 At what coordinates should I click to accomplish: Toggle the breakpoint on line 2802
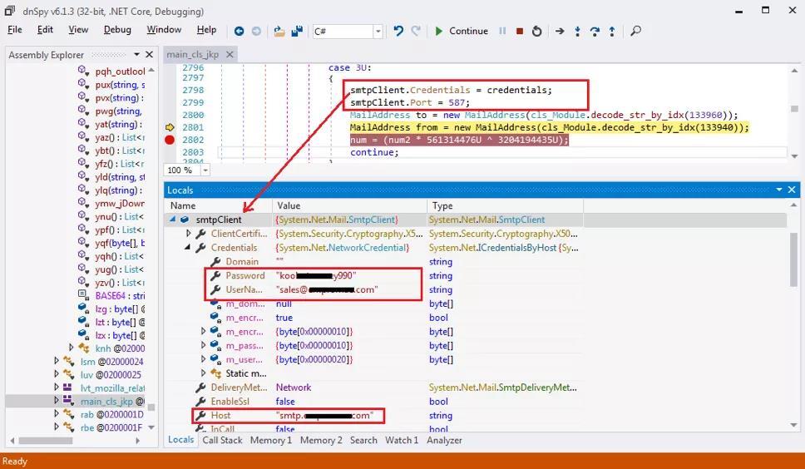pyautogui.click(x=170, y=140)
